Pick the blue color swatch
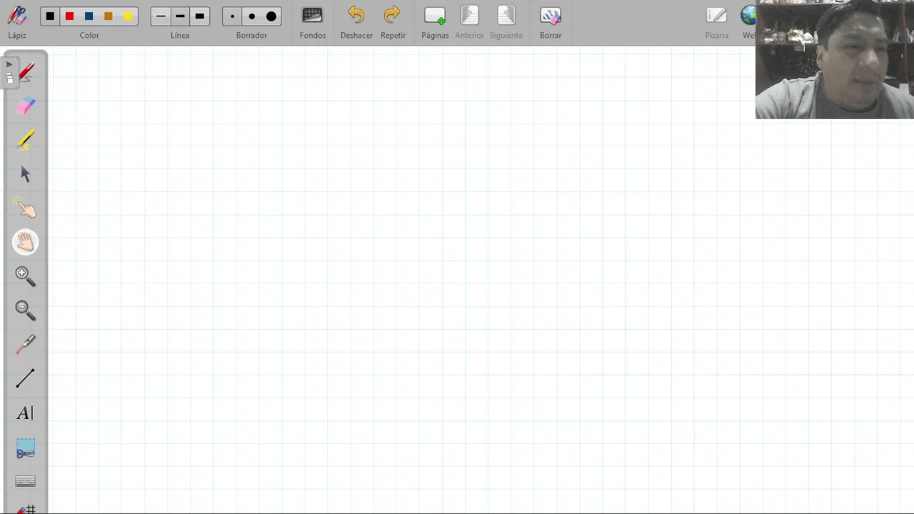 [x=89, y=16]
